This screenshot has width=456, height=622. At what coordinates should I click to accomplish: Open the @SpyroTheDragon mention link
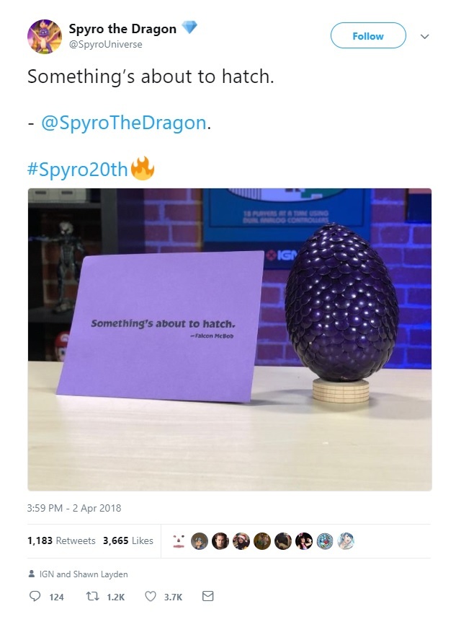pos(124,123)
